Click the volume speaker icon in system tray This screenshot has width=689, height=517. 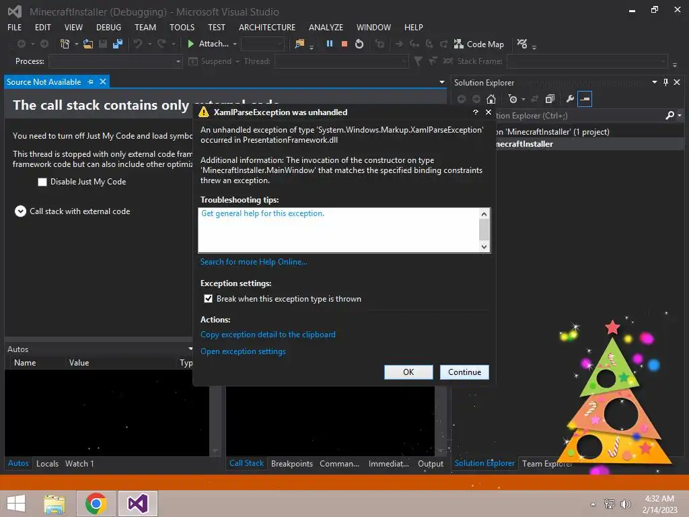(x=625, y=504)
